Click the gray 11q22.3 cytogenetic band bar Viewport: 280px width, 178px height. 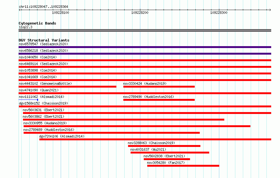point(145,30)
